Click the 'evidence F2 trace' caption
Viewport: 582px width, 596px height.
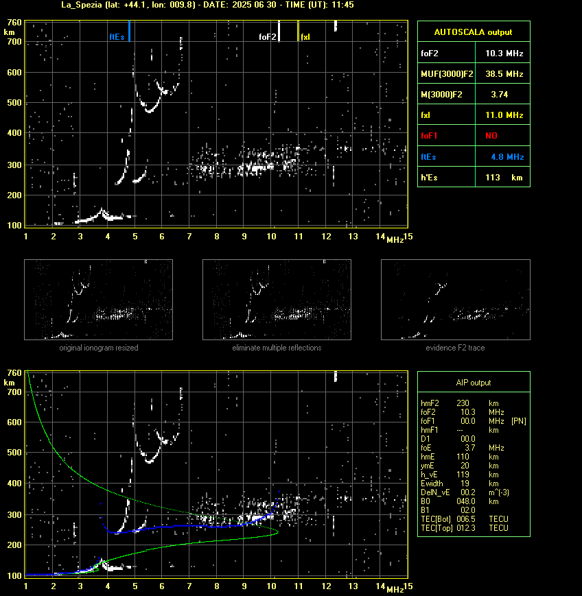click(455, 348)
